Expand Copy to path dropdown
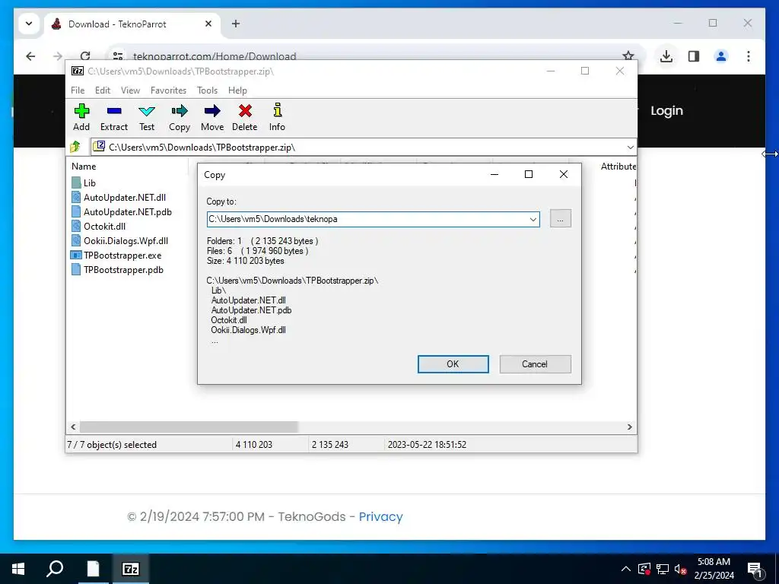This screenshot has width=779, height=584. coord(533,219)
